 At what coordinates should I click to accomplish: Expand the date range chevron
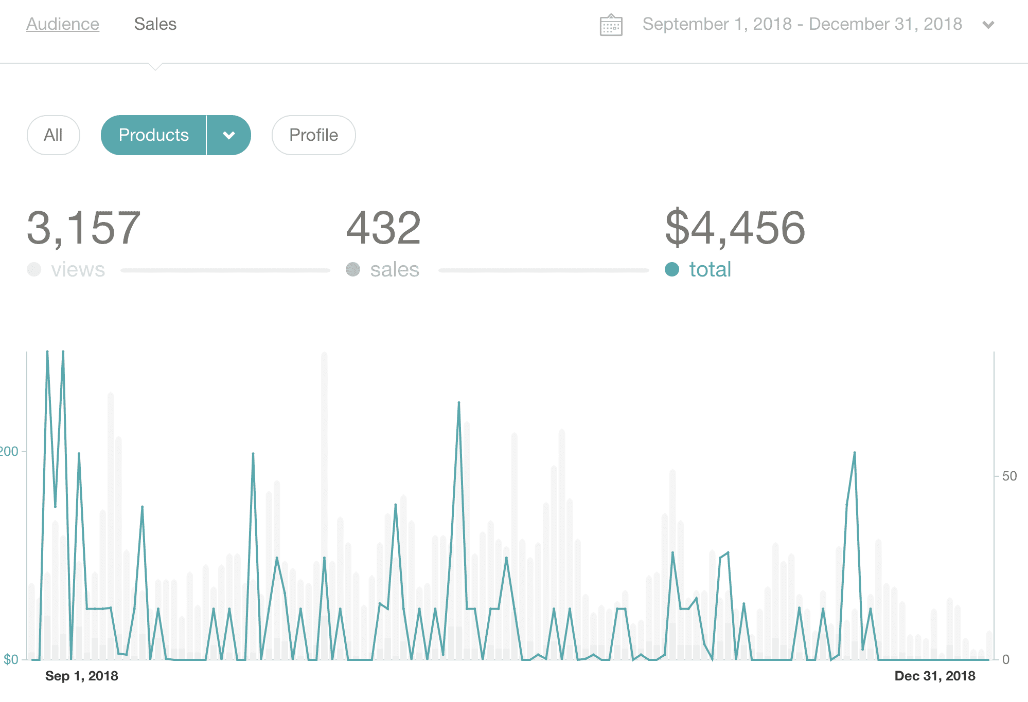(988, 25)
